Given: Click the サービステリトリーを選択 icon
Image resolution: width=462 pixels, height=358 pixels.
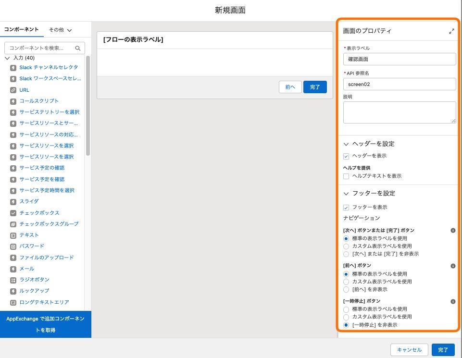Looking at the screenshot, I should (13, 112).
